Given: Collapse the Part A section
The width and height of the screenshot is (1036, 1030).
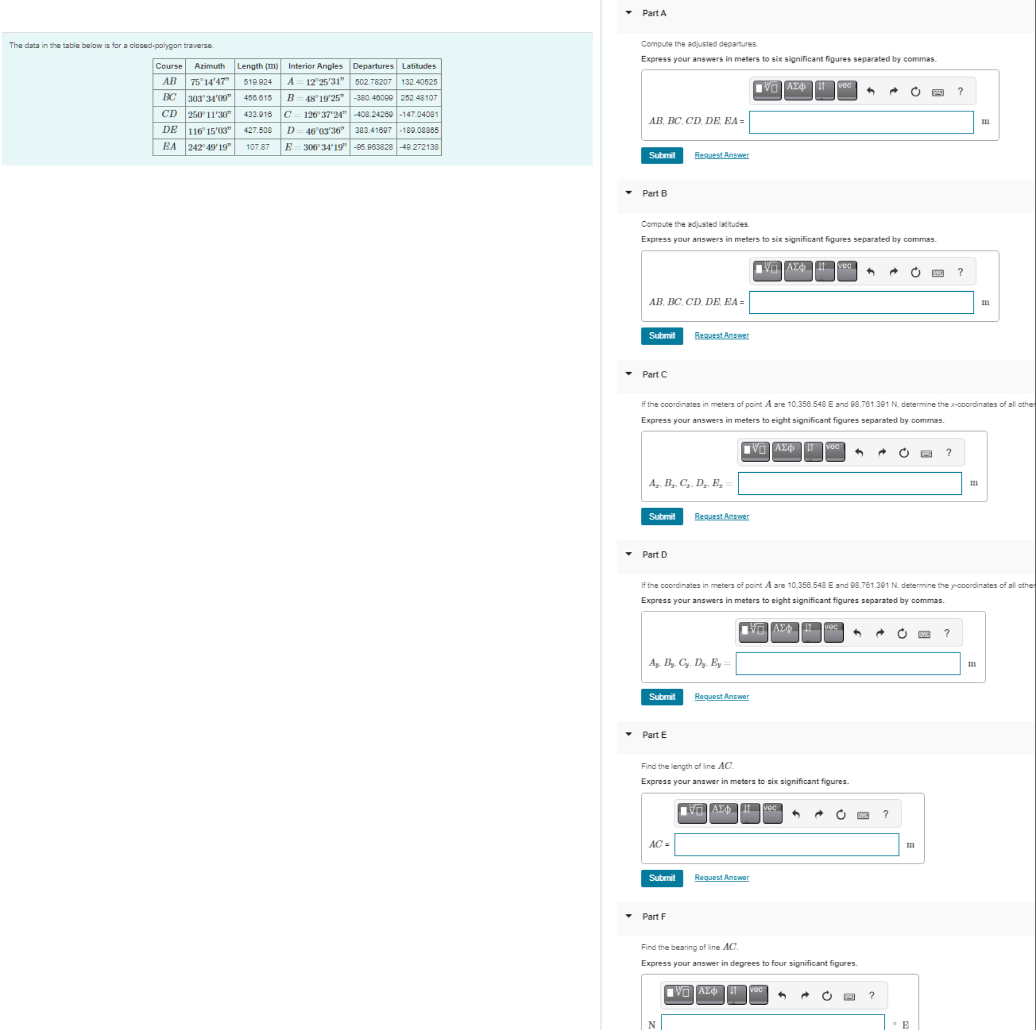Looking at the screenshot, I should [629, 13].
